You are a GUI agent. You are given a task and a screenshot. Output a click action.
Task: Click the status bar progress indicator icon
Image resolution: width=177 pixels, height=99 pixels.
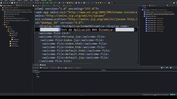(171, 95)
